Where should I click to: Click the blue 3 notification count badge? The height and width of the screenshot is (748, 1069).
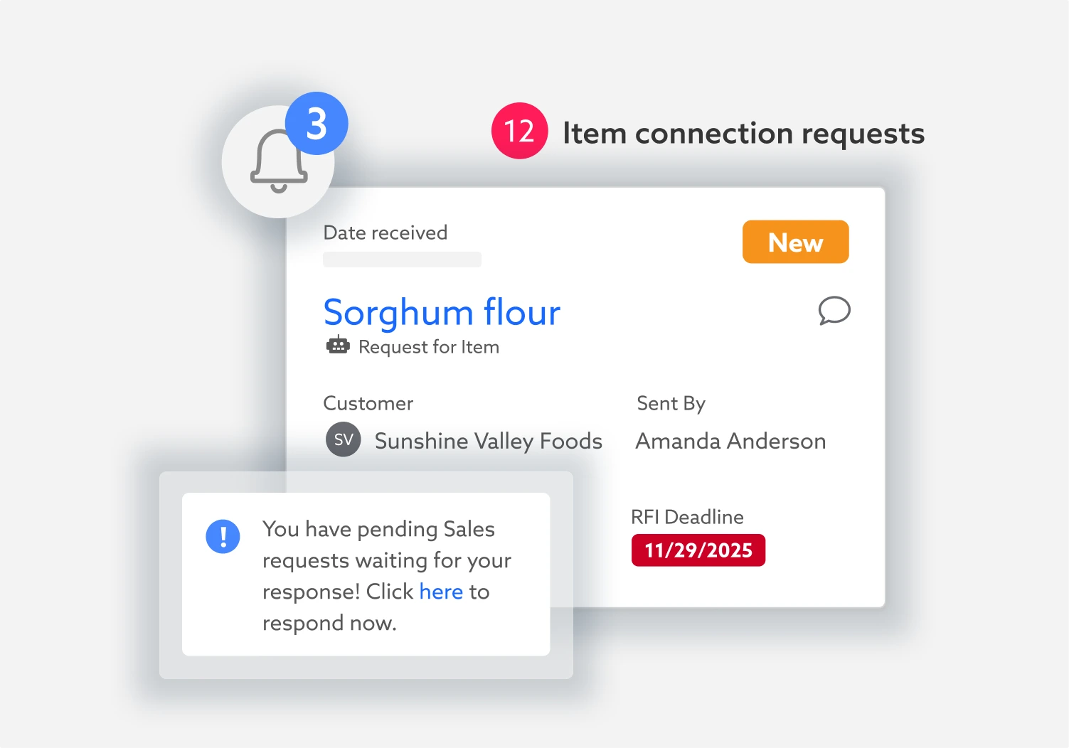click(317, 124)
